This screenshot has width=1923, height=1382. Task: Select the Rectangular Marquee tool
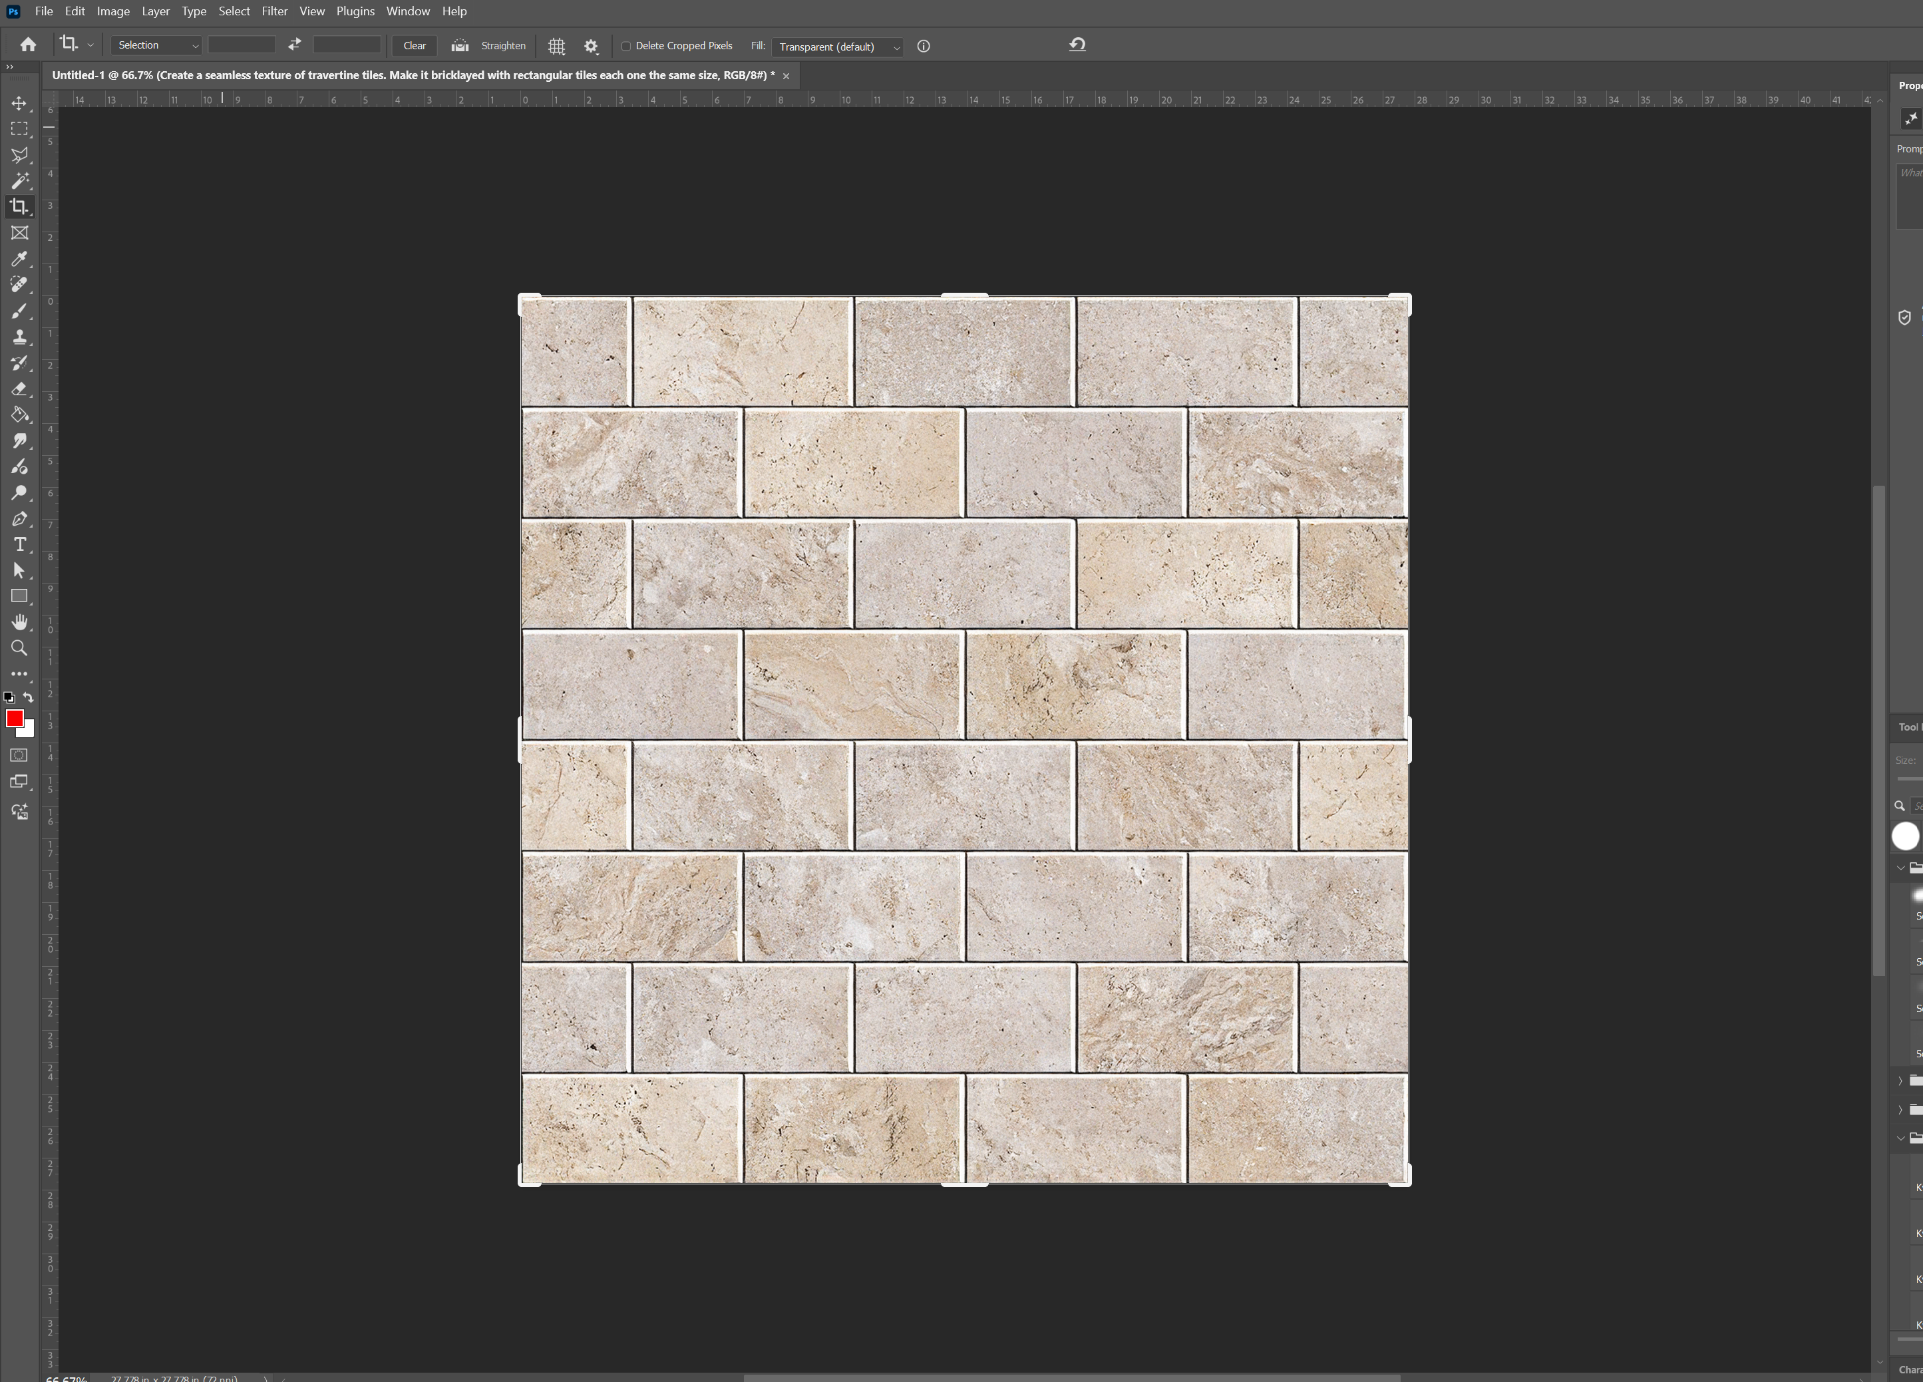19,129
